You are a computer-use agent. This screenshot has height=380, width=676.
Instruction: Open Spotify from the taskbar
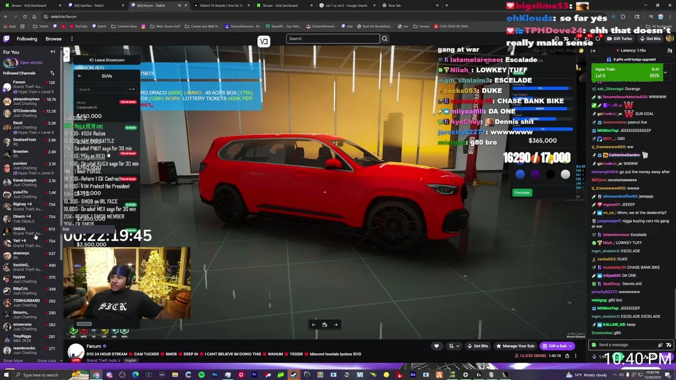click(x=201, y=375)
